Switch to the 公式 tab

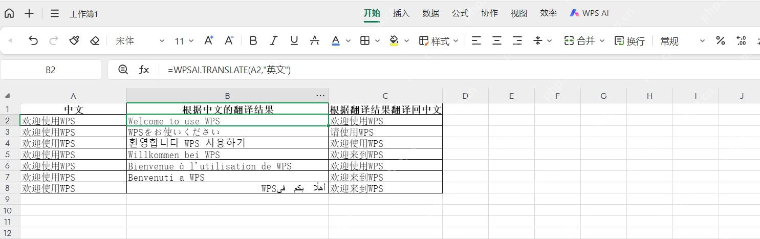pyautogui.click(x=460, y=13)
